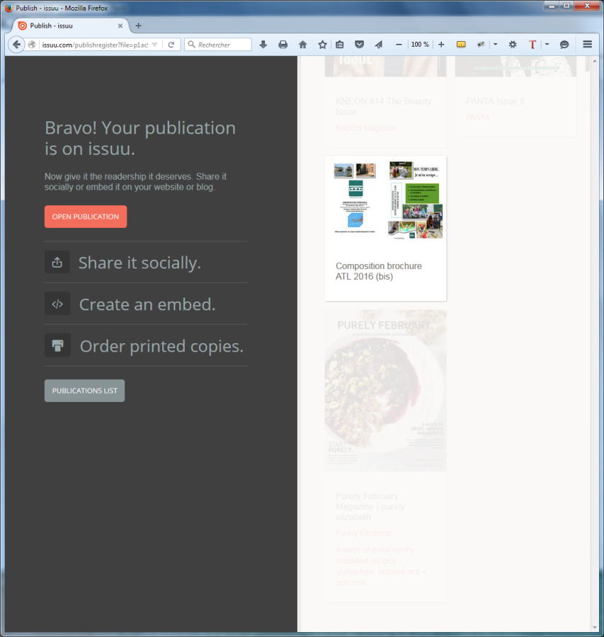Reset zoom via the 100 % label
This screenshot has width=604, height=637.
click(x=420, y=45)
